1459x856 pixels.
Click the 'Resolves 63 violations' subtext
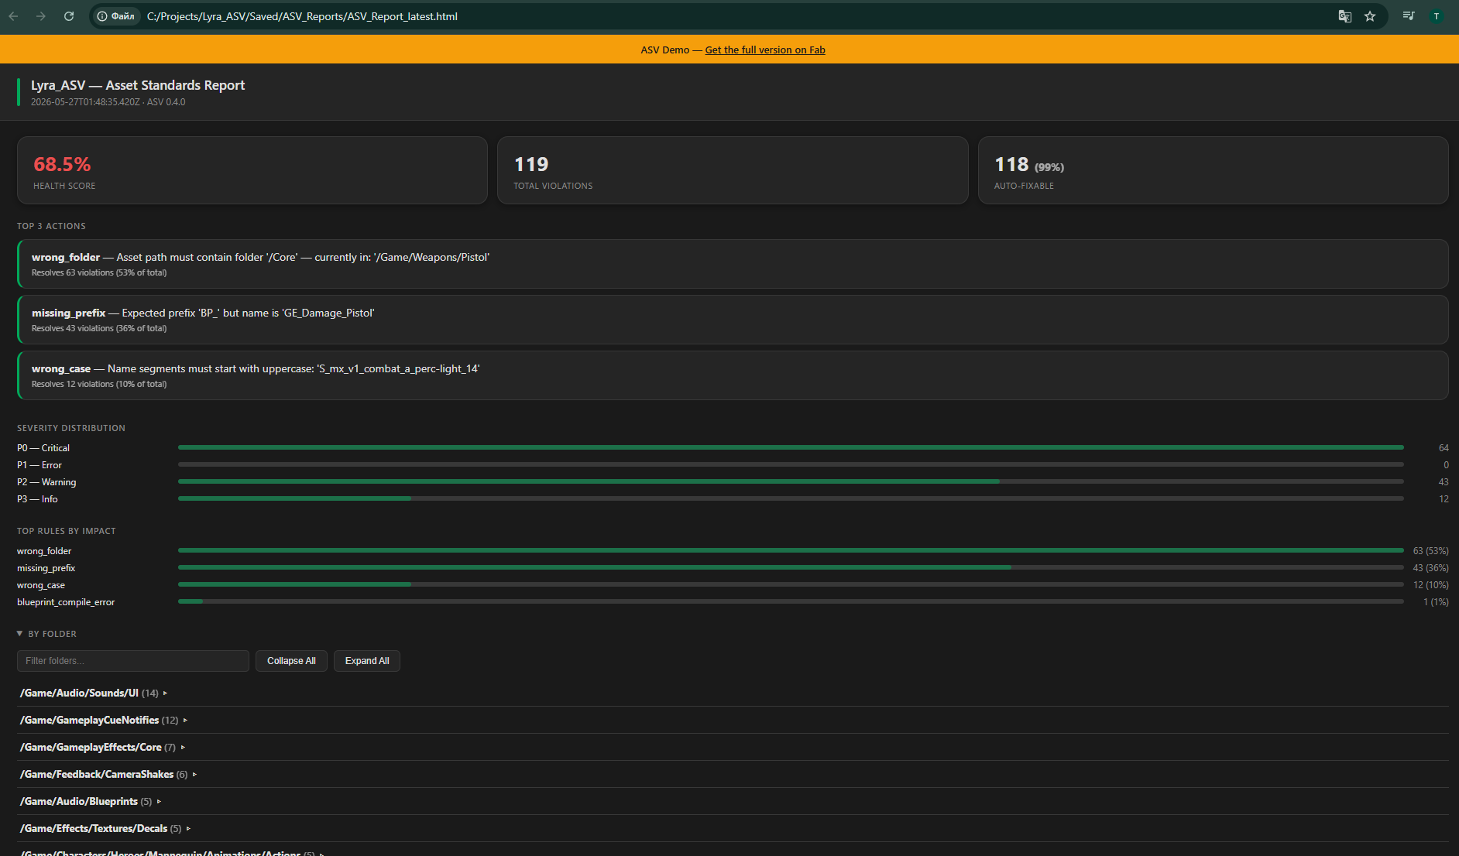(x=99, y=272)
